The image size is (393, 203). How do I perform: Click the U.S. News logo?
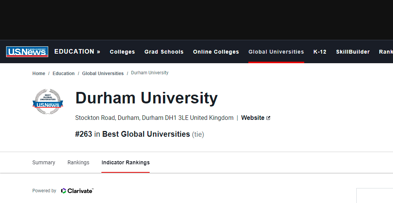pyautogui.click(x=27, y=52)
